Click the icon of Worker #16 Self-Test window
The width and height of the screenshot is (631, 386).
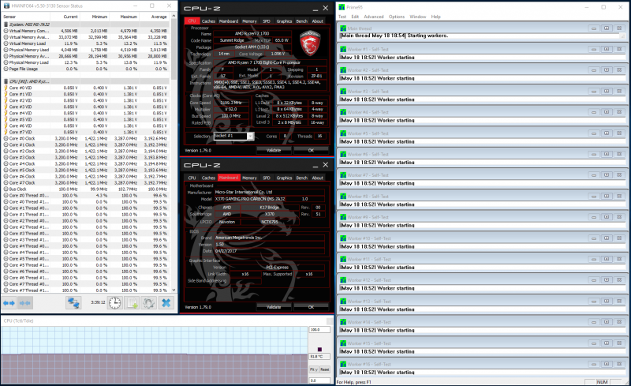[x=343, y=364]
